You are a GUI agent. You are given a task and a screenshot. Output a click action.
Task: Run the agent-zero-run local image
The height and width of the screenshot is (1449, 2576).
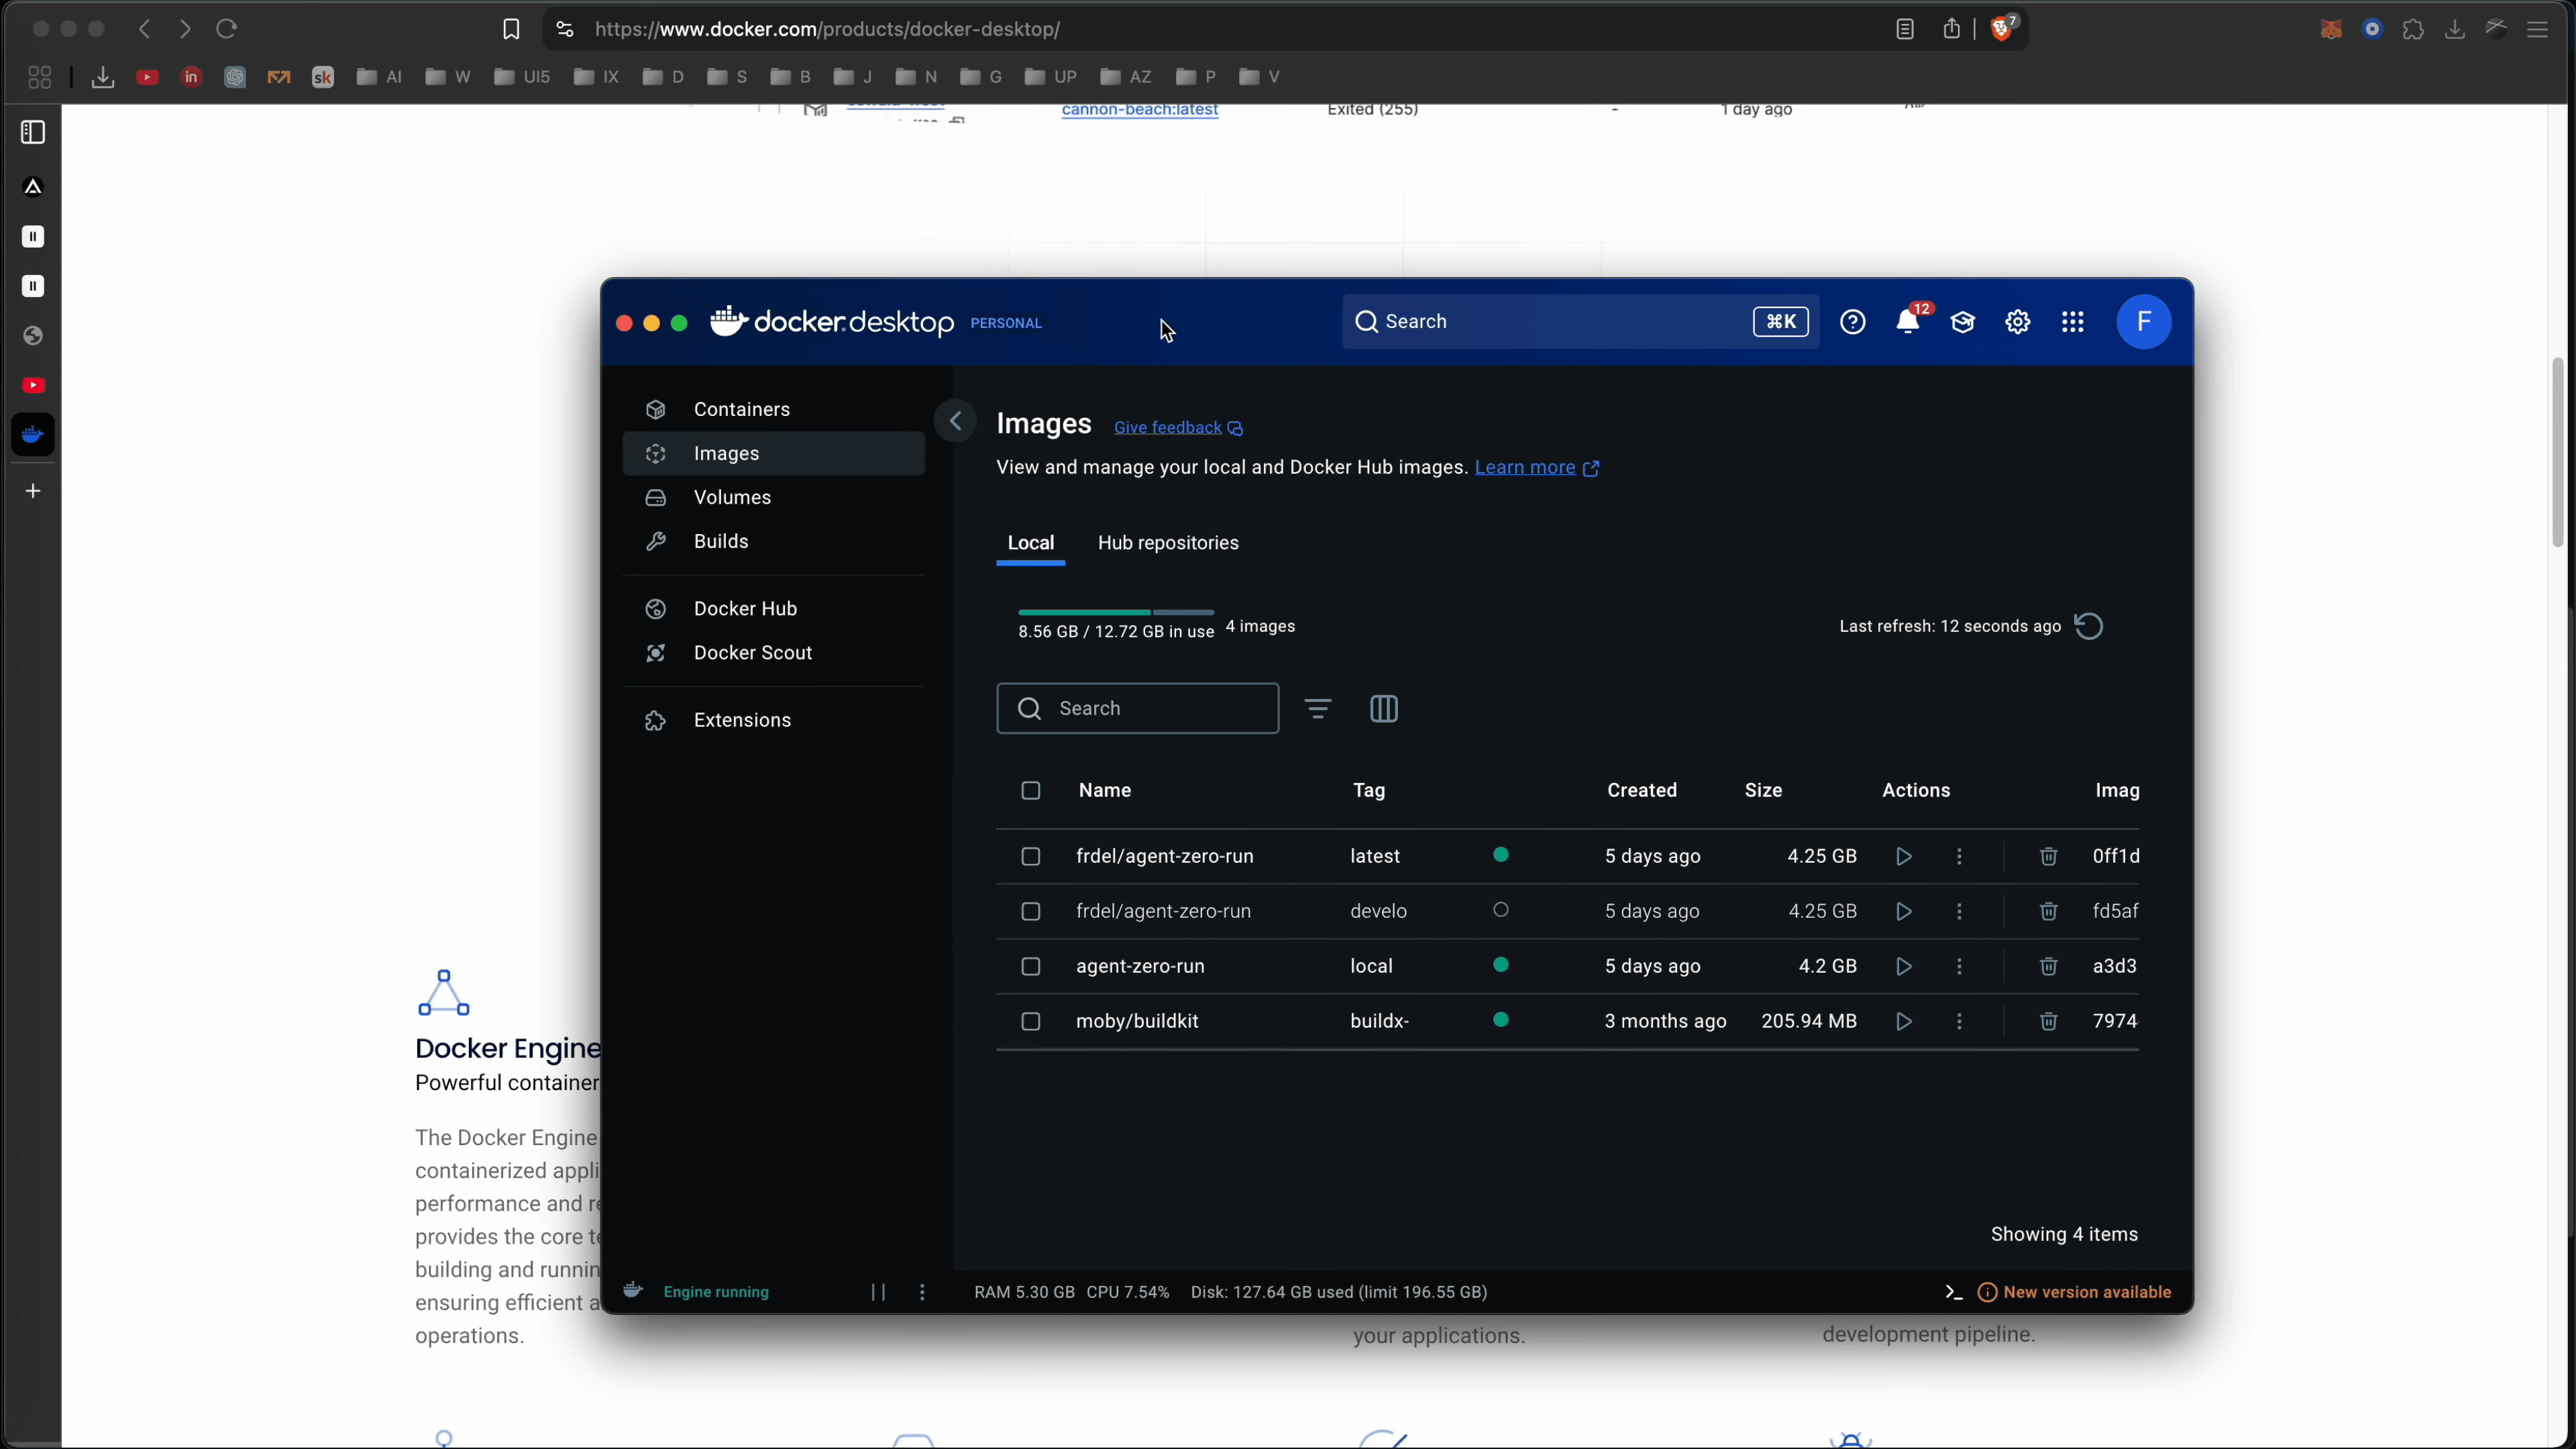(x=1904, y=967)
